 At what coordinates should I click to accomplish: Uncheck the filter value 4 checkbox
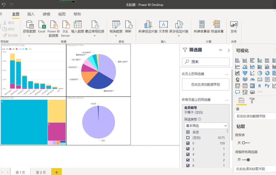click(x=188, y=154)
